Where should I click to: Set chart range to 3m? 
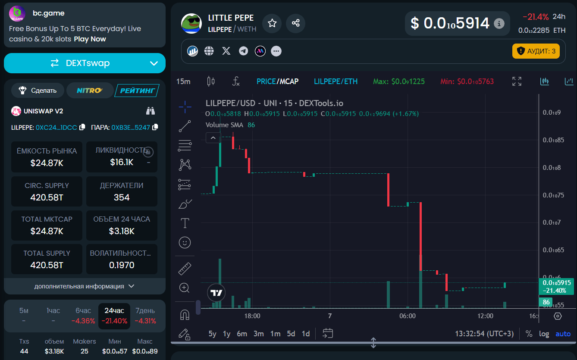259,334
